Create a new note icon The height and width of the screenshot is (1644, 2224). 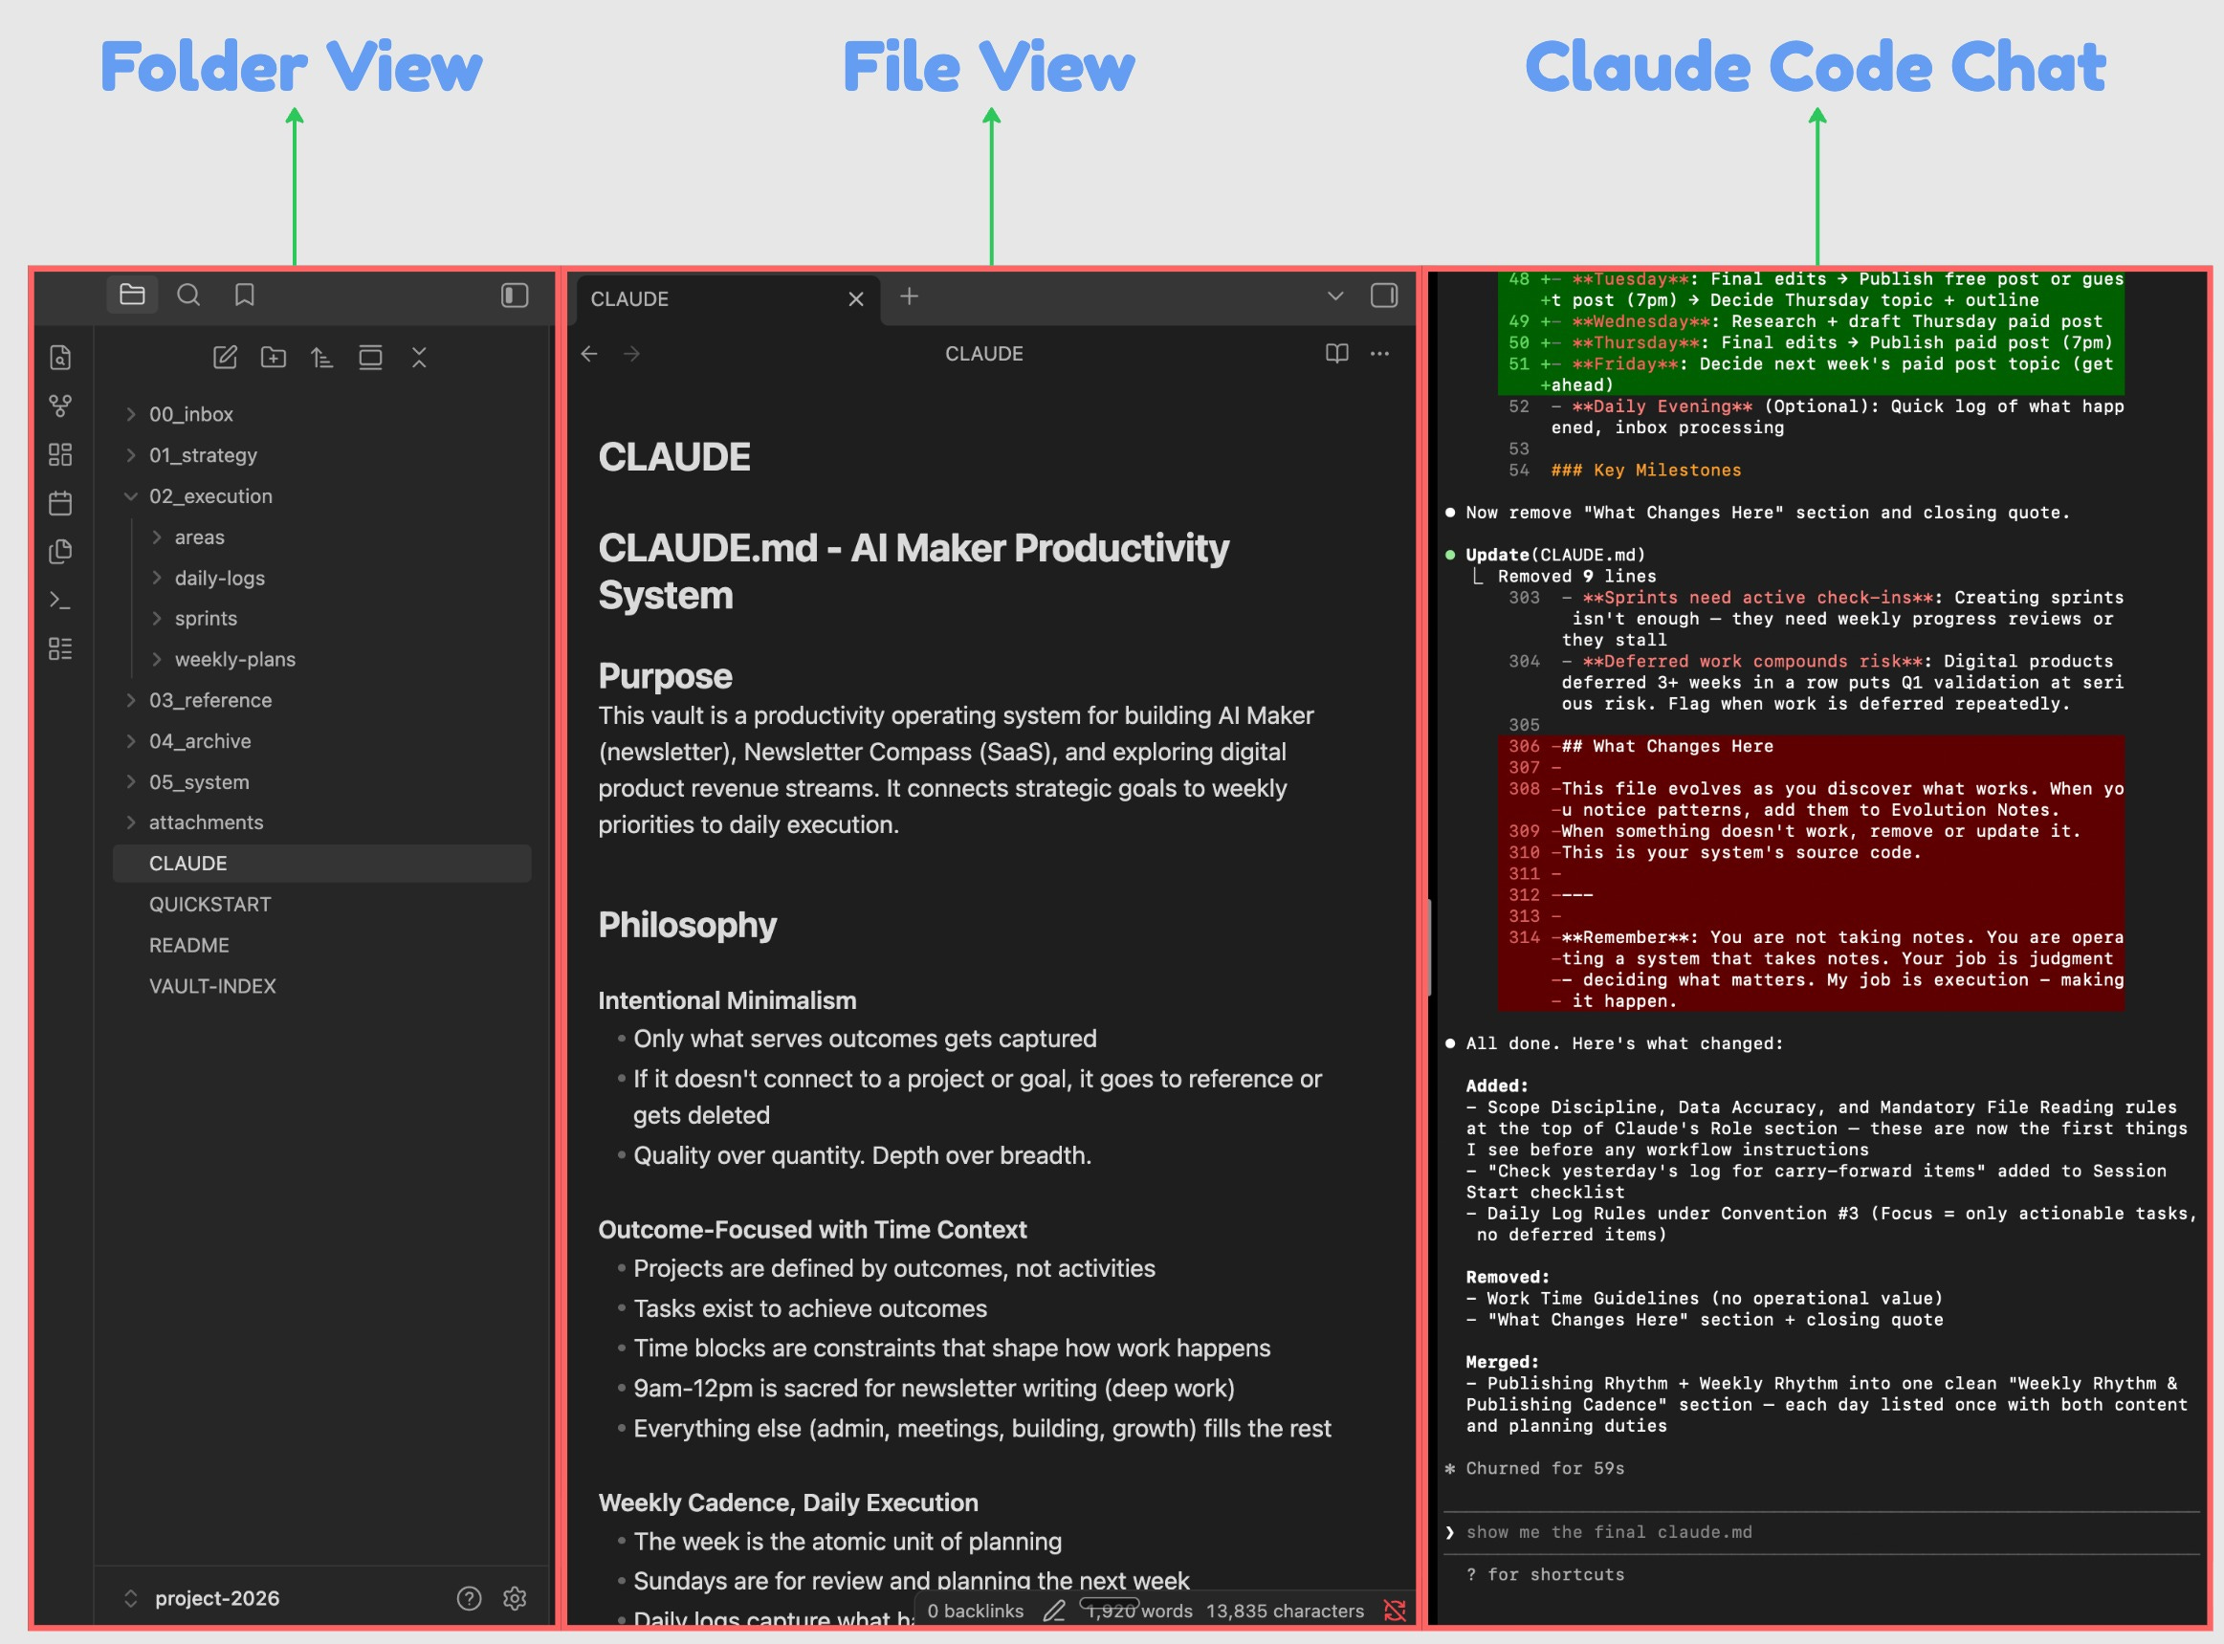pyautogui.click(x=225, y=358)
